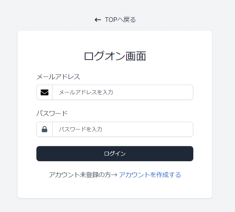The height and width of the screenshot is (212, 235).
Task: Click the left arrow back icon
Action: click(98, 20)
